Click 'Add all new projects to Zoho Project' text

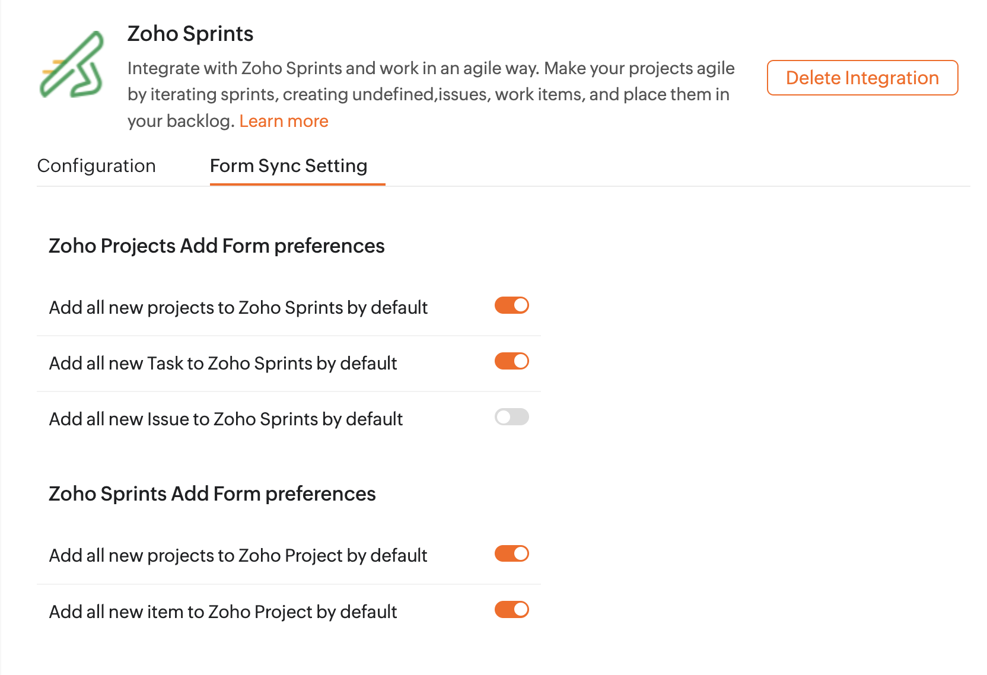click(238, 556)
